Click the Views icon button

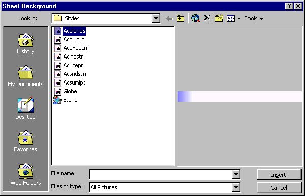(231, 18)
